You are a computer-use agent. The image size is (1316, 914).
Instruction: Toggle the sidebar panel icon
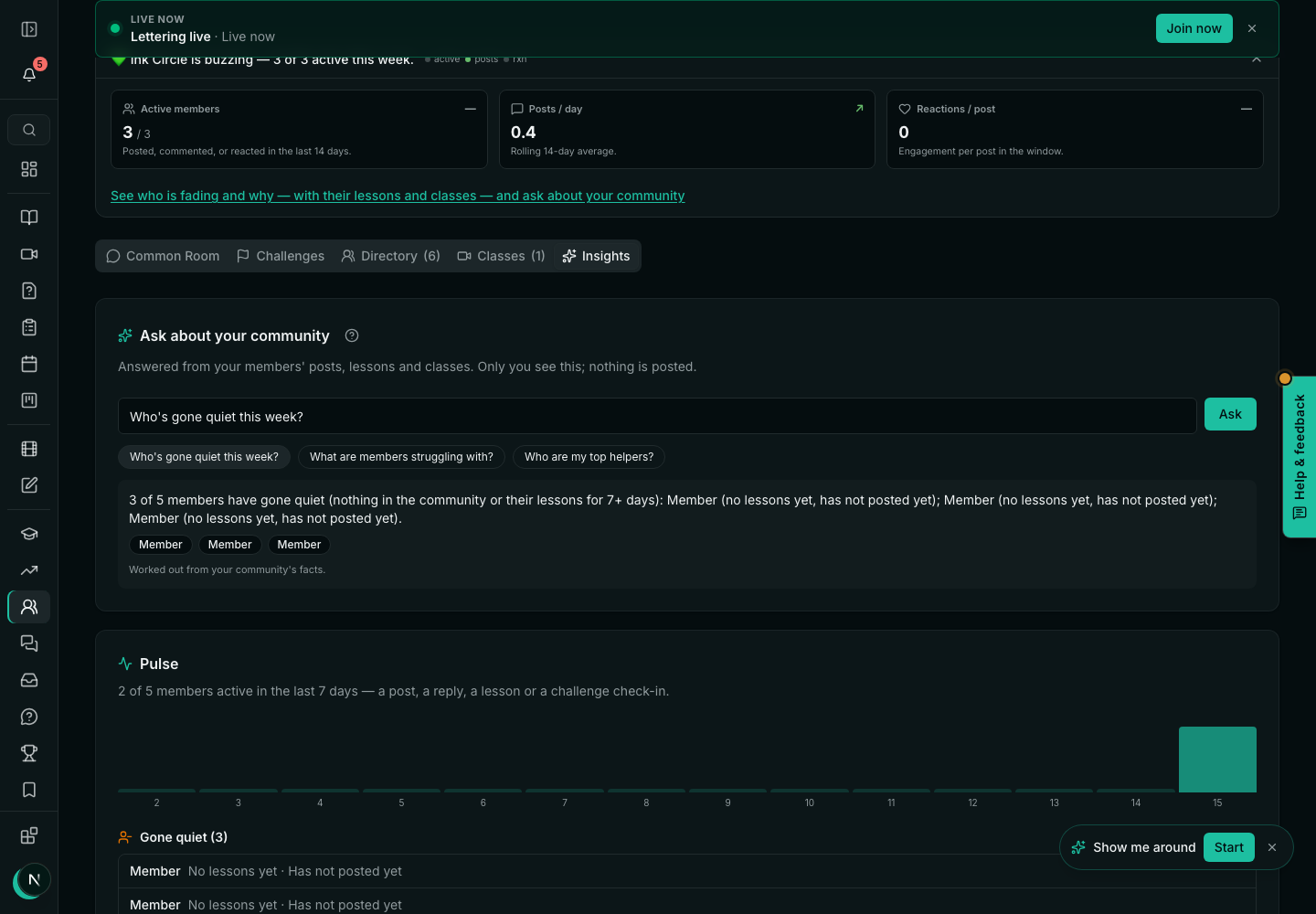29,29
